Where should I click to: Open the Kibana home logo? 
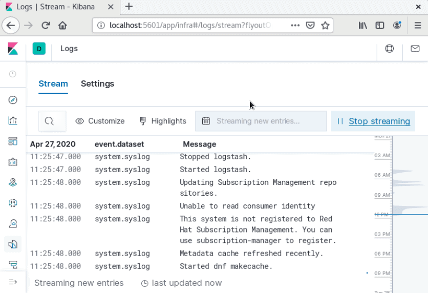point(13,49)
